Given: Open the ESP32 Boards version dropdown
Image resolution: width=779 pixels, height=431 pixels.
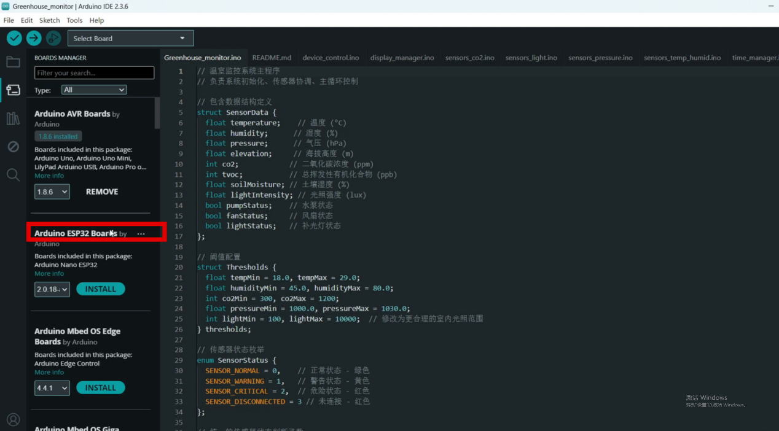Looking at the screenshot, I should pos(52,289).
